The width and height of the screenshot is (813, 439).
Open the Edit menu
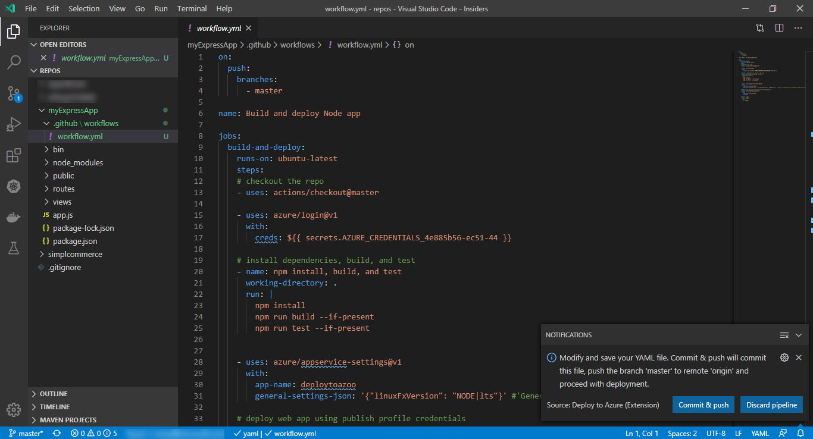tap(52, 8)
